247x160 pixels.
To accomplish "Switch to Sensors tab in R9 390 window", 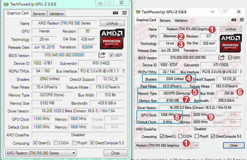I will 39,14.
